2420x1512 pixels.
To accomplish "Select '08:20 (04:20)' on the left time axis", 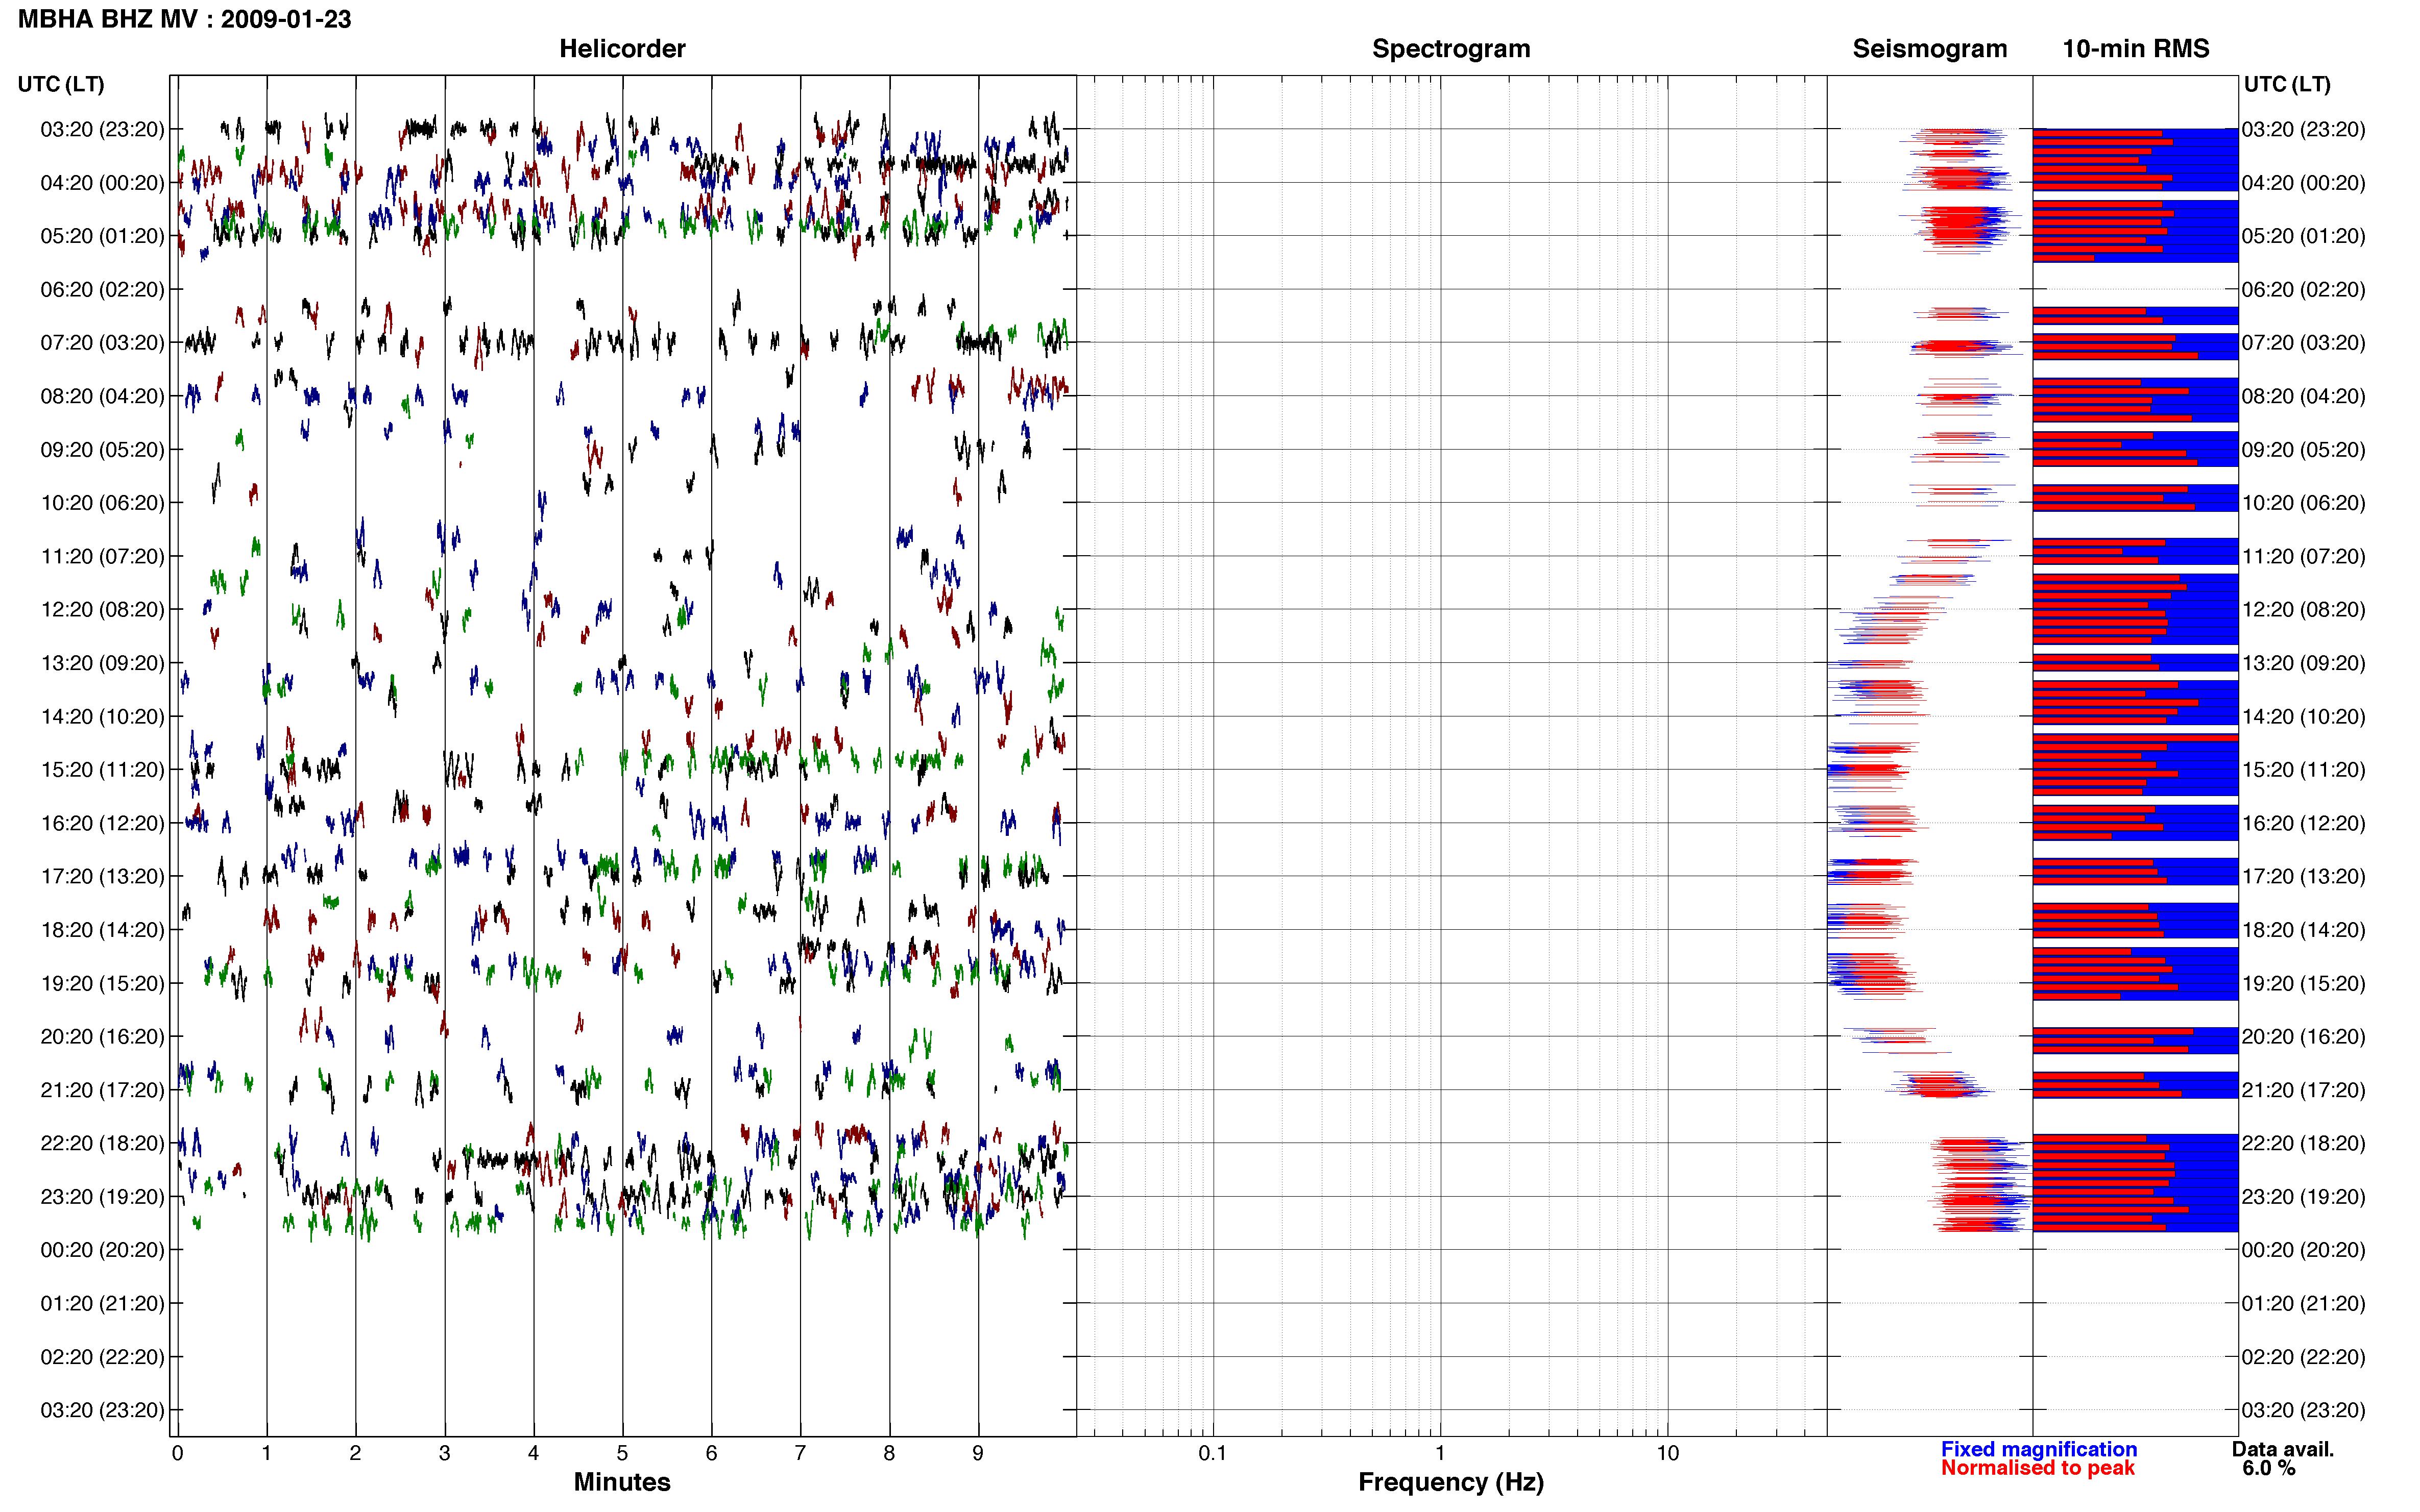I will click(102, 396).
